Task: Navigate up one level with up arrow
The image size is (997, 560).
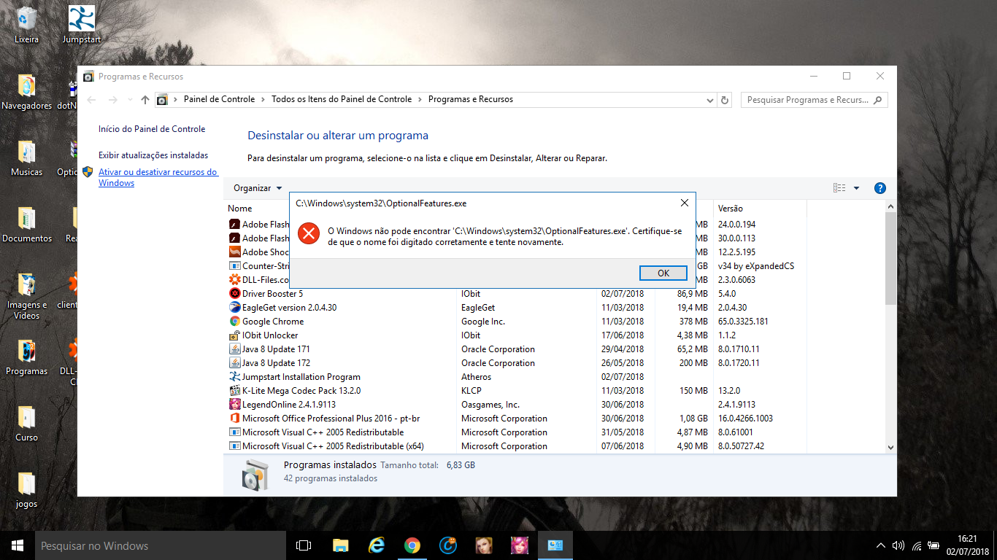Action: 145,100
